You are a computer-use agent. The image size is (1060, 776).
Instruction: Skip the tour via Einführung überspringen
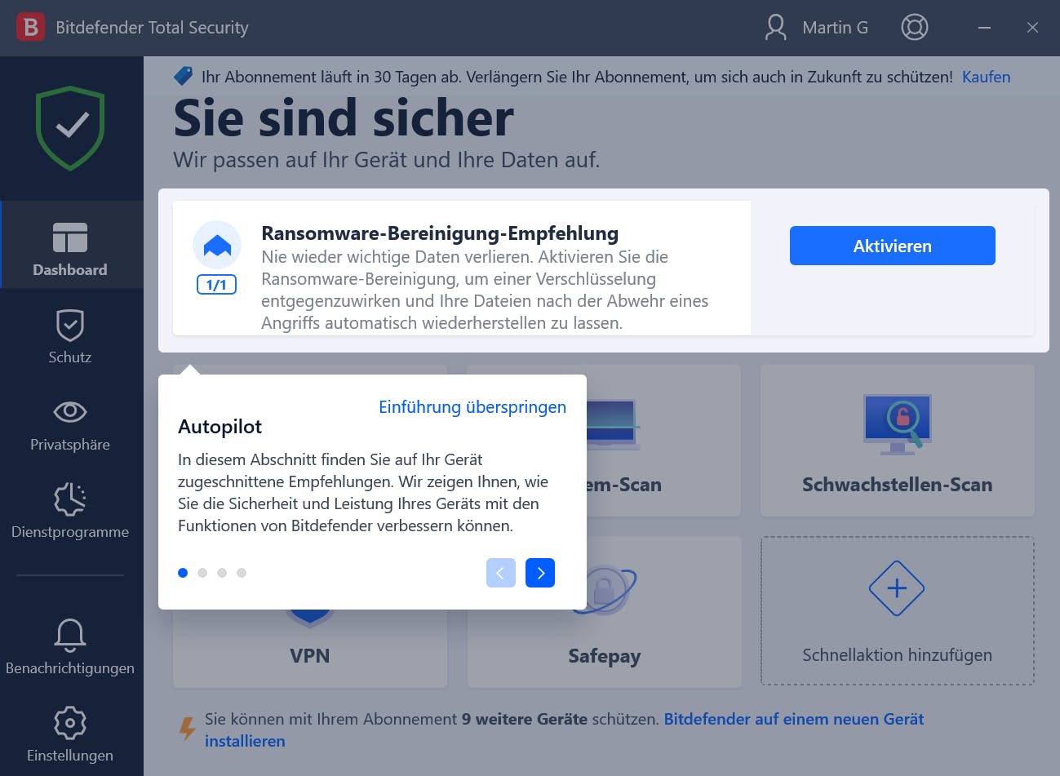pyautogui.click(x=472, y=407)
